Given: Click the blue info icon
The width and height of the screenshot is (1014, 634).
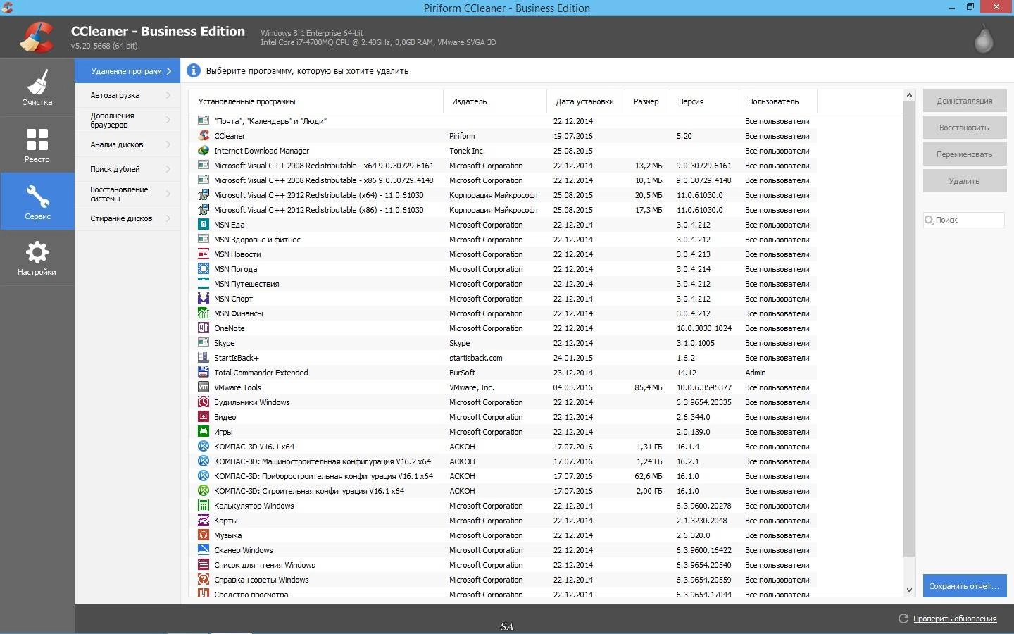Looking at the screenshot, I should pyautogui.click(x=193, y=70).
